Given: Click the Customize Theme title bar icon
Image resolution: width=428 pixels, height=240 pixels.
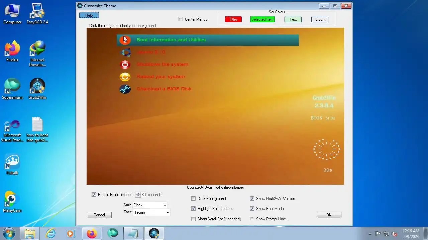Looking at the screenshot, I should click(80, 6).
